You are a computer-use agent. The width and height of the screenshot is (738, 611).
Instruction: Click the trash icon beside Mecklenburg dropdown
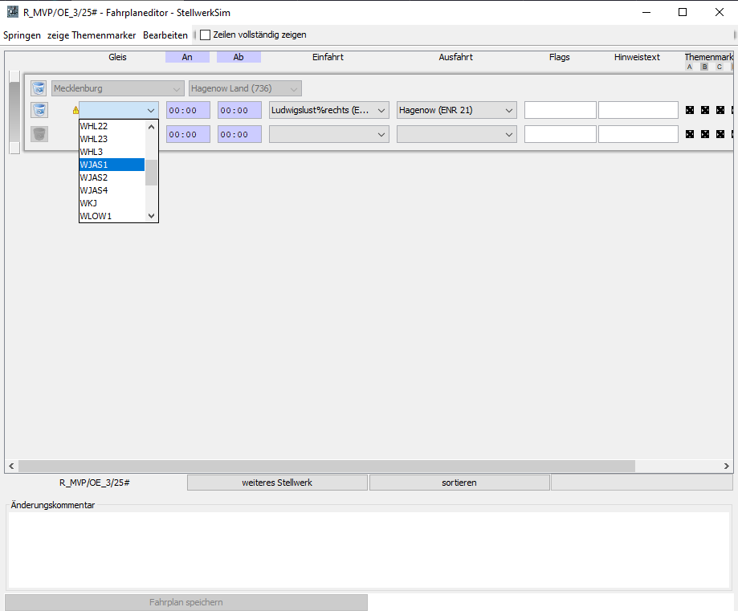coord(39,88)
